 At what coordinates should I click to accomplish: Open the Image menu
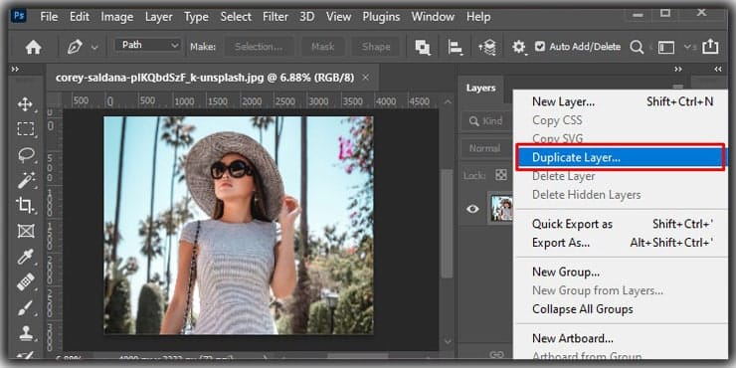pos(117,17)
